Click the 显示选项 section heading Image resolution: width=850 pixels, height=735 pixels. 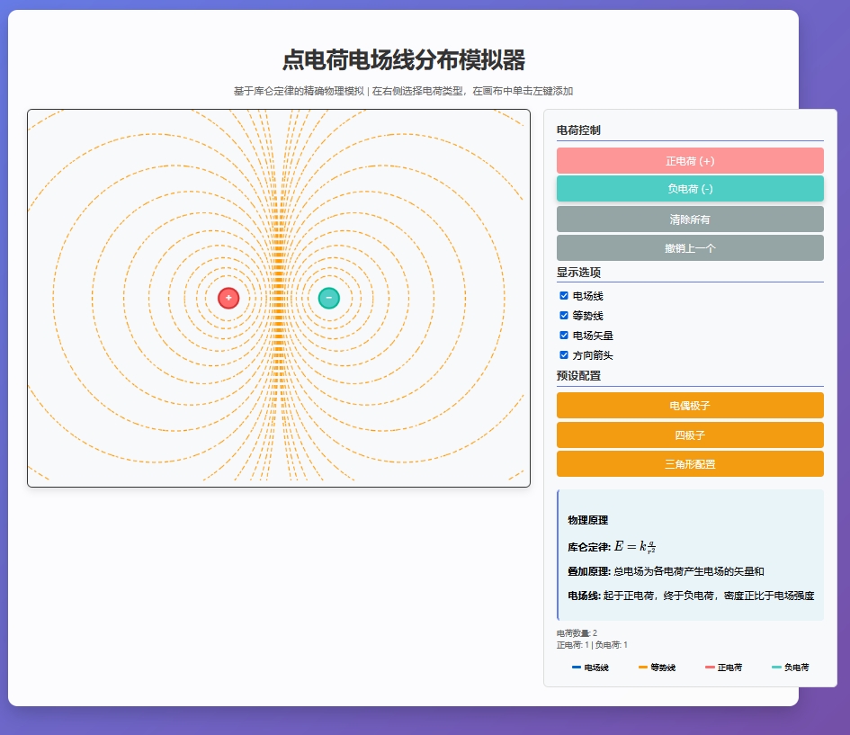pos(578,272)
